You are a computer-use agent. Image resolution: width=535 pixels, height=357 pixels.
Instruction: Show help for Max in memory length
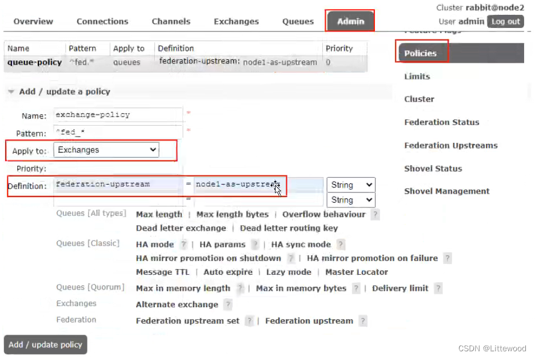(x=240, y=288)
